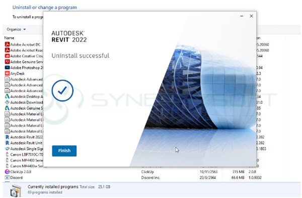Click Canon LBP7010C program name
This screenshot has width=302, height=198.
pos(27,155)
